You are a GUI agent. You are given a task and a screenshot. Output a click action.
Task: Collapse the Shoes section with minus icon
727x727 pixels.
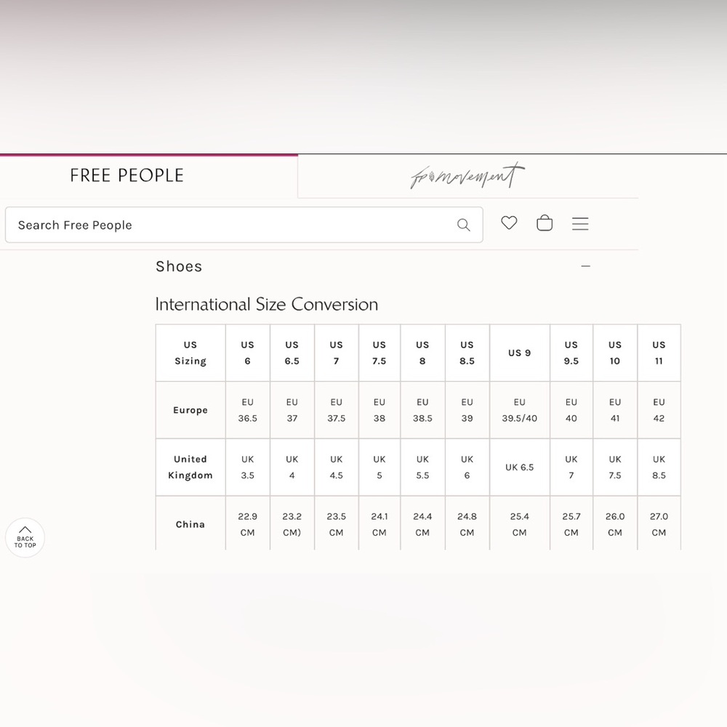click(x=585, y=267)
